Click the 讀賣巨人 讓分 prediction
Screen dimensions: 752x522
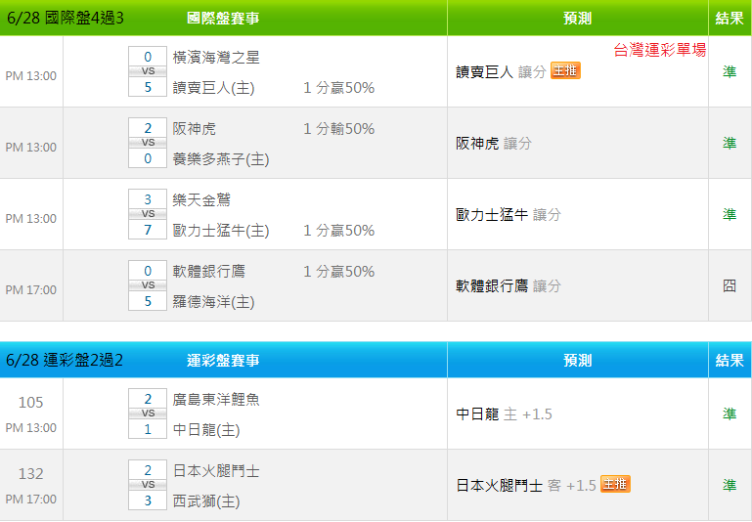[x=502, y=72]
